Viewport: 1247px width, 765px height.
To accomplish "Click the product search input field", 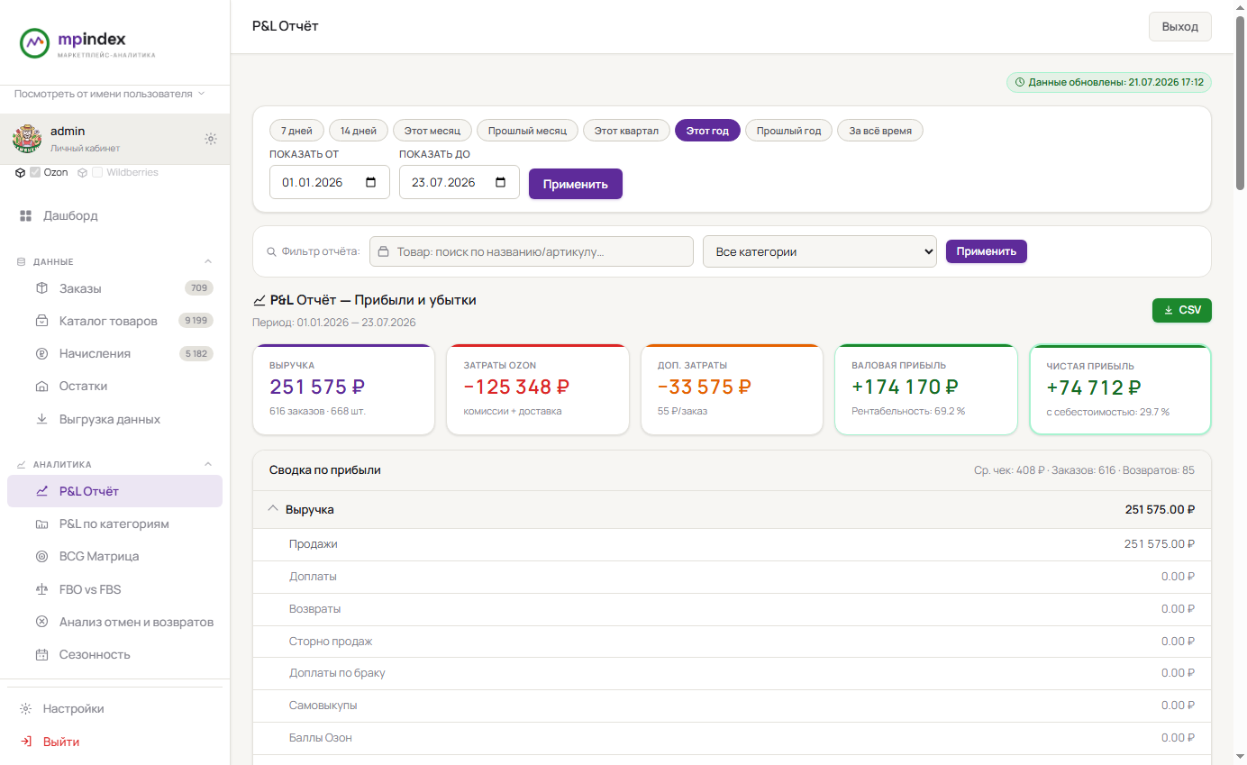I will tap(532, 251).
